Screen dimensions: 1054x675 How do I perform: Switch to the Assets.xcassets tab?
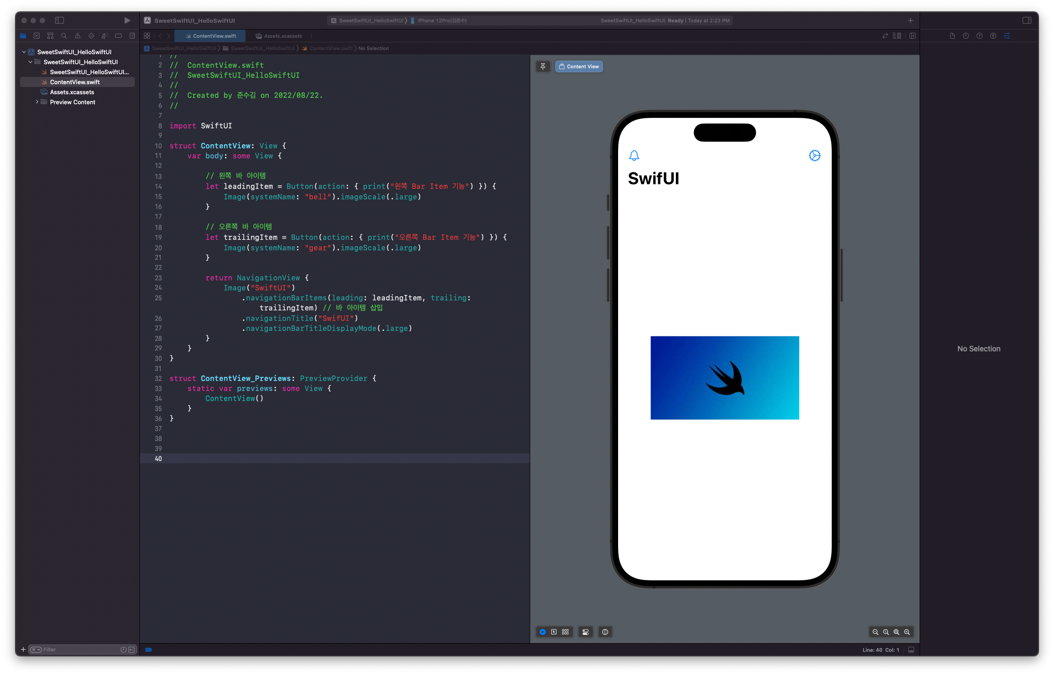[x=282, y=36]
